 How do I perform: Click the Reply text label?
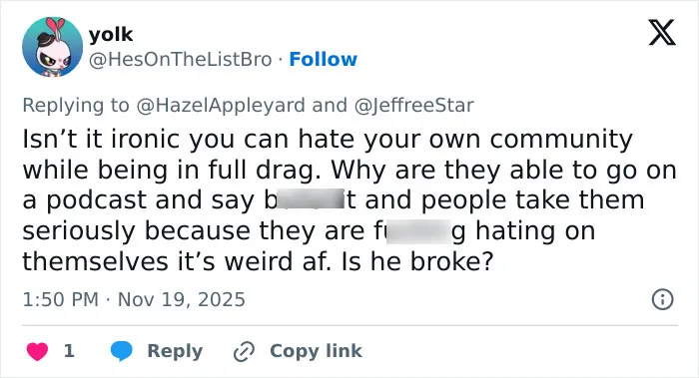click(x=175, y=351)
